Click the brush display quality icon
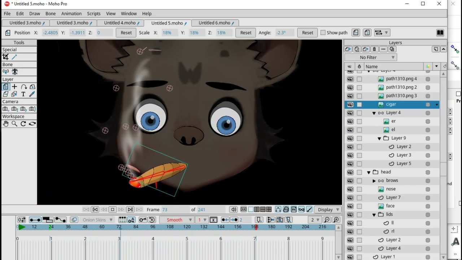The image size is (462, 260). coord(310,209)
